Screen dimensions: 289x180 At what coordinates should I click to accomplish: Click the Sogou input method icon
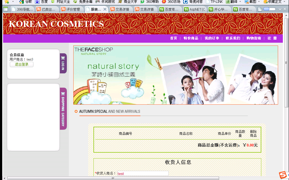point(283,175)
